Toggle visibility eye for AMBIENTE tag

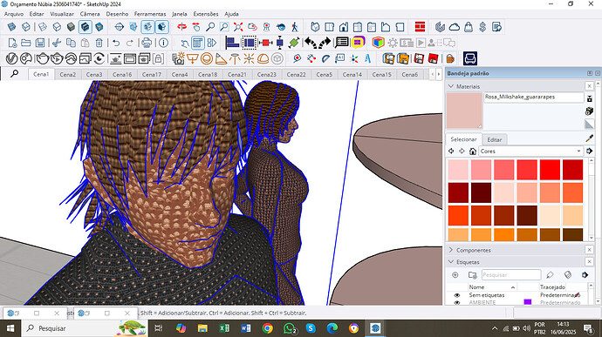click(x=456, y=302)
